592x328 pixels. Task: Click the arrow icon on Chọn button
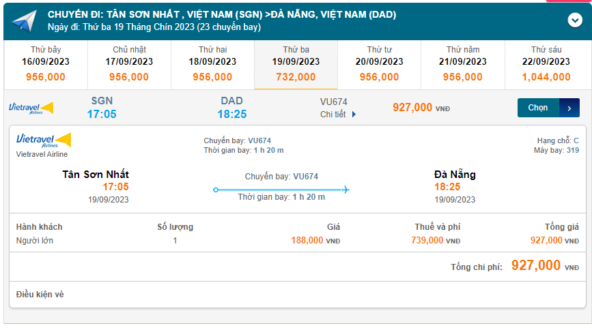point(569,108)
